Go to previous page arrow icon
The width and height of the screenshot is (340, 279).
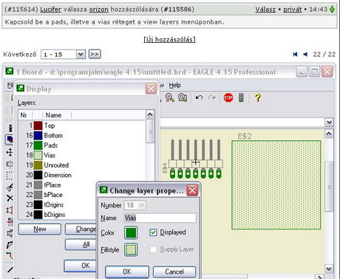[x=305, y=55]
